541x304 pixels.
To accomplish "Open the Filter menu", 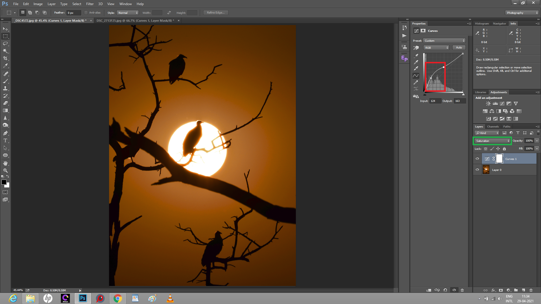I will [x=90, y=4].
